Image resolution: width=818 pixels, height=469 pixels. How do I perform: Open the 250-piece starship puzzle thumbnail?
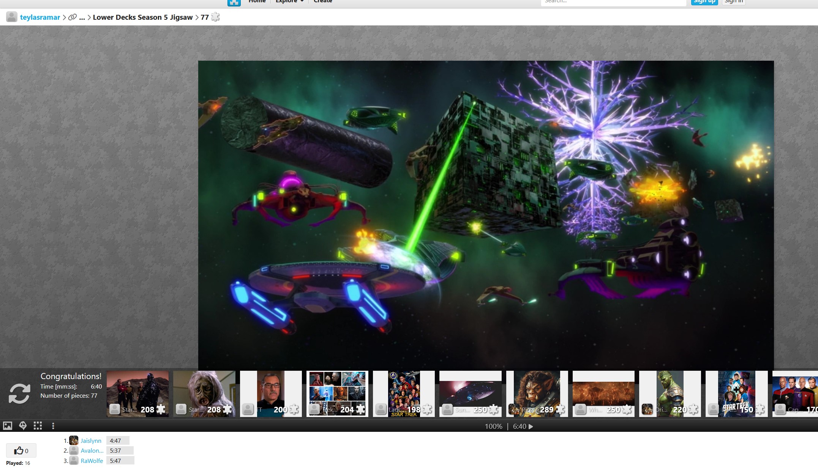[x=470, y=394]
